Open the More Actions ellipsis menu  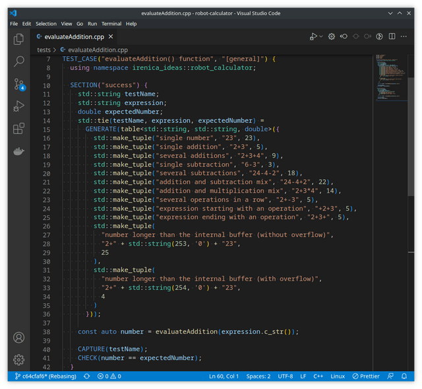tap(404, 36)
